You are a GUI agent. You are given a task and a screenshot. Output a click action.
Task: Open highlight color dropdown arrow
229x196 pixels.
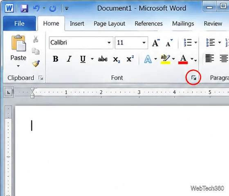pos(173,59)
